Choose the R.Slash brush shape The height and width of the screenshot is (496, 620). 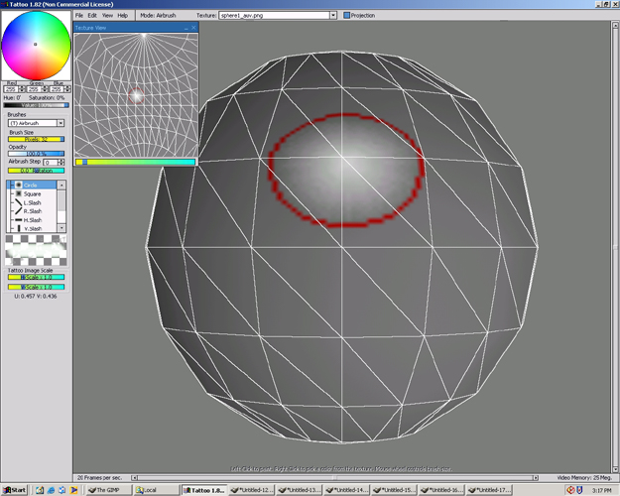(32, 211)
